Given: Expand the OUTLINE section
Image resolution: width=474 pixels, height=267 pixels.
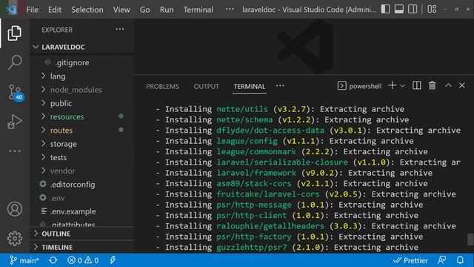Looking at the screenshot, I should click(81, 234).
